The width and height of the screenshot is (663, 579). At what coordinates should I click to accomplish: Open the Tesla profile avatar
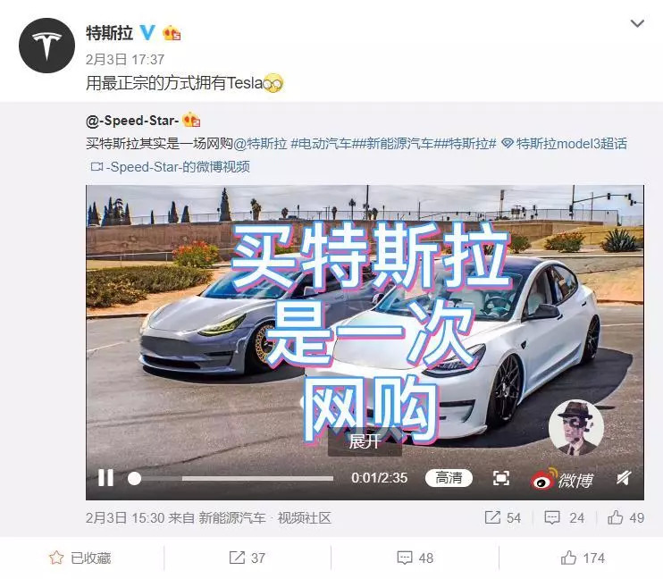pos(47,46)
